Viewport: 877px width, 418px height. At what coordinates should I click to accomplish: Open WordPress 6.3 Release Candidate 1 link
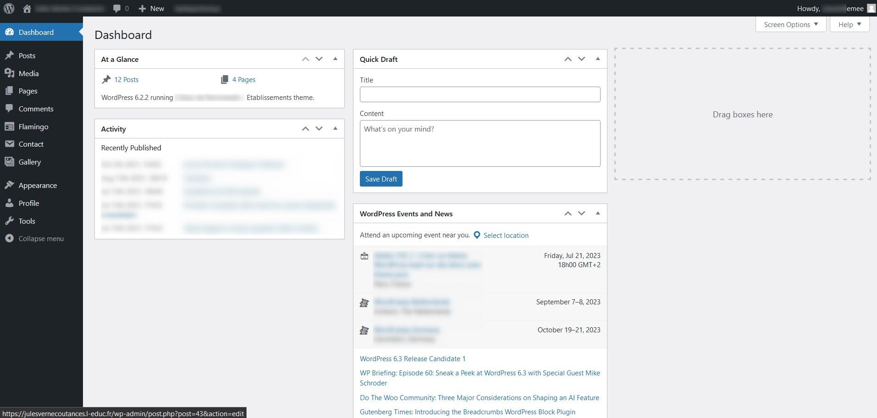412,359
